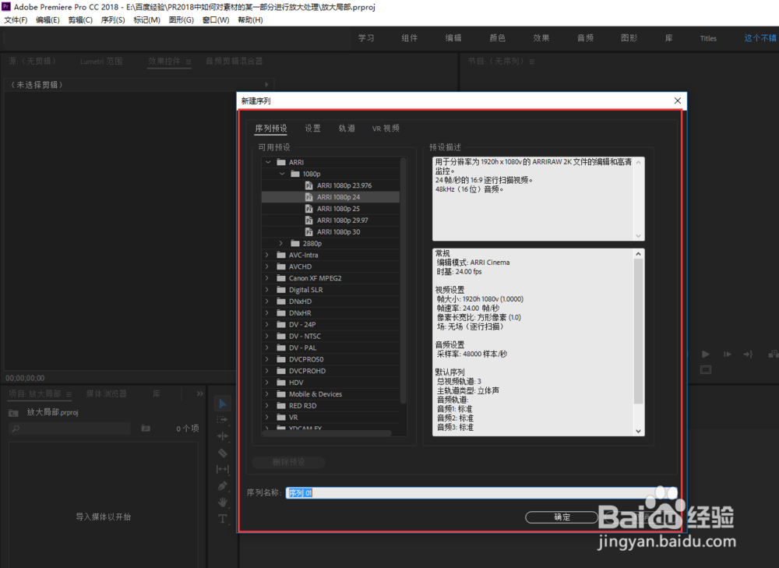Click the Step Forward frame icon
Screen dimensions: 779x568
(728, 355)
